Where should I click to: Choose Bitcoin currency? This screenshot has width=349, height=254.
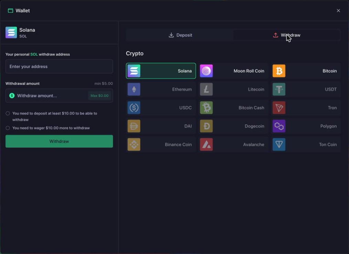306,71
